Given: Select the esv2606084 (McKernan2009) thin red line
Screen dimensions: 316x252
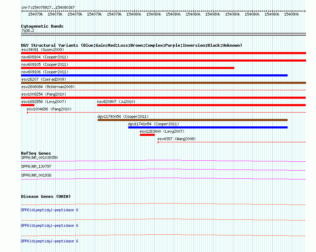Looking at the screenshot, I should click(x=163, y=90).
